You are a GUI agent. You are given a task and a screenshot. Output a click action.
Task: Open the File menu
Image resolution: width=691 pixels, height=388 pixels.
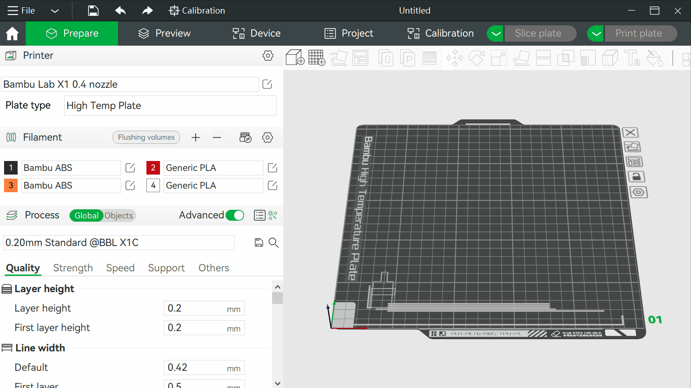pos(21,11)
